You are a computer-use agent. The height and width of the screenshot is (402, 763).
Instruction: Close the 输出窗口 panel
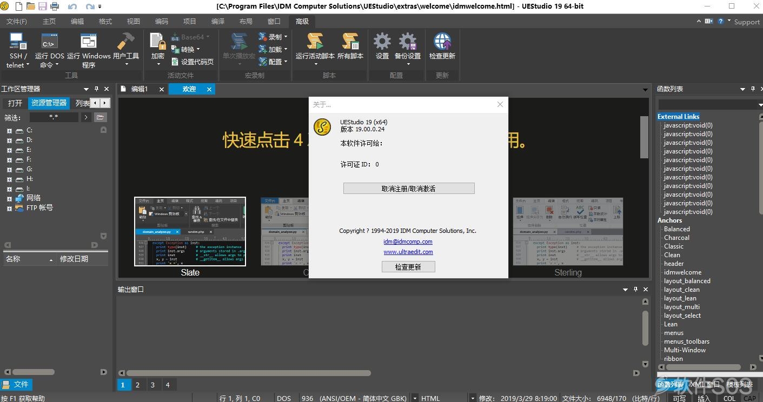(646, 289)
